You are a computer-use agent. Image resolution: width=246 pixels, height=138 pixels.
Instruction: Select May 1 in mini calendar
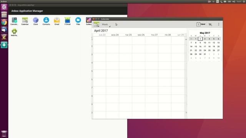pos(196,39)
